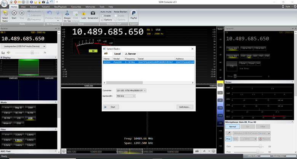Click the folder icon in quick access toolbar
Viewport: 297px width, 159px height.
[19, 2]
